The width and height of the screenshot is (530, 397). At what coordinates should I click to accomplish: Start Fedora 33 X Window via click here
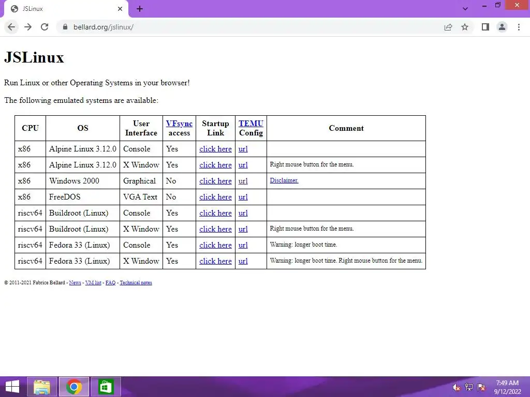pyautogui.click(x=215, y=261)
